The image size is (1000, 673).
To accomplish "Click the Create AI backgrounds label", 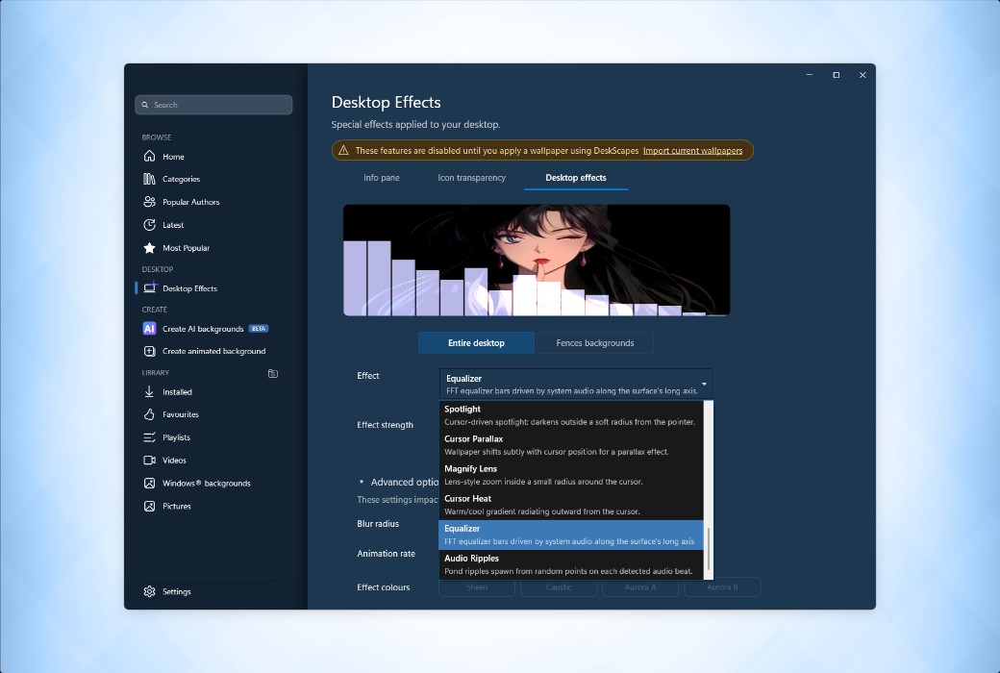I will click(203, 329).
